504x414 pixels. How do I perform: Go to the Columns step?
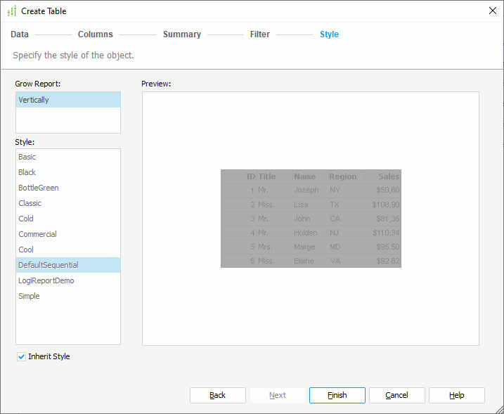96,34
